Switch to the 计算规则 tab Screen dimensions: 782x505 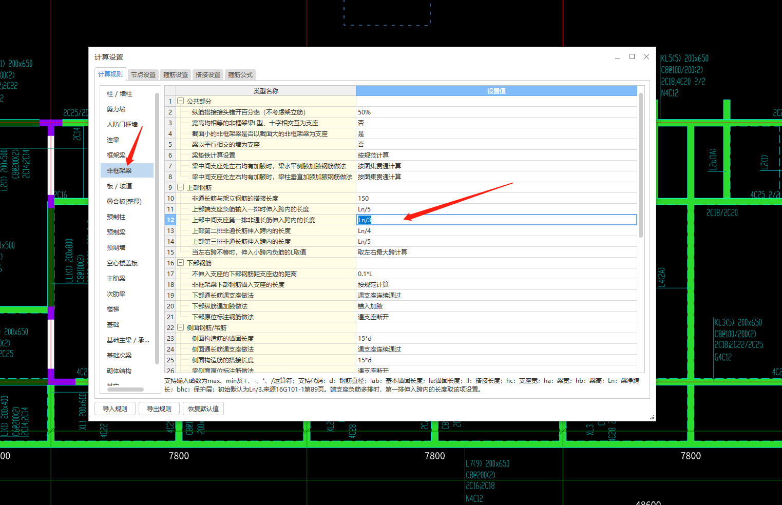point(110,74)
